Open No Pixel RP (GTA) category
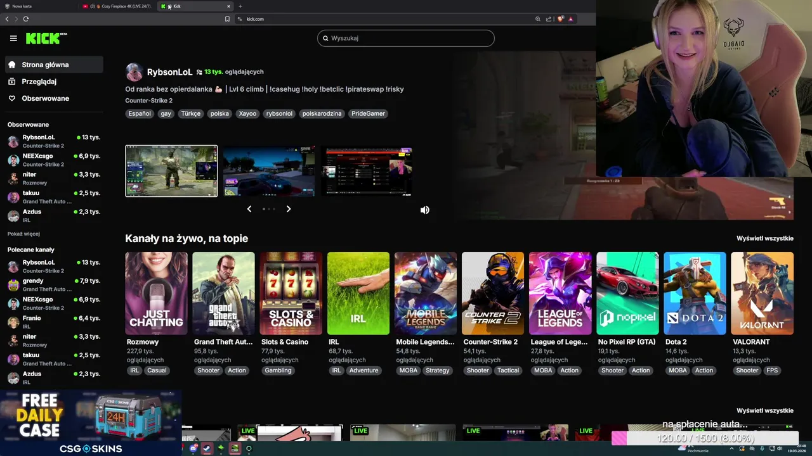This screenshot has height=456, width=812. pyautogui.click(x=627, y=293)
